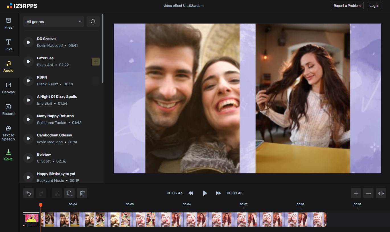Open the Canvas panel
The width and height of the screenshot is (390, 232).
coord(8,88)
